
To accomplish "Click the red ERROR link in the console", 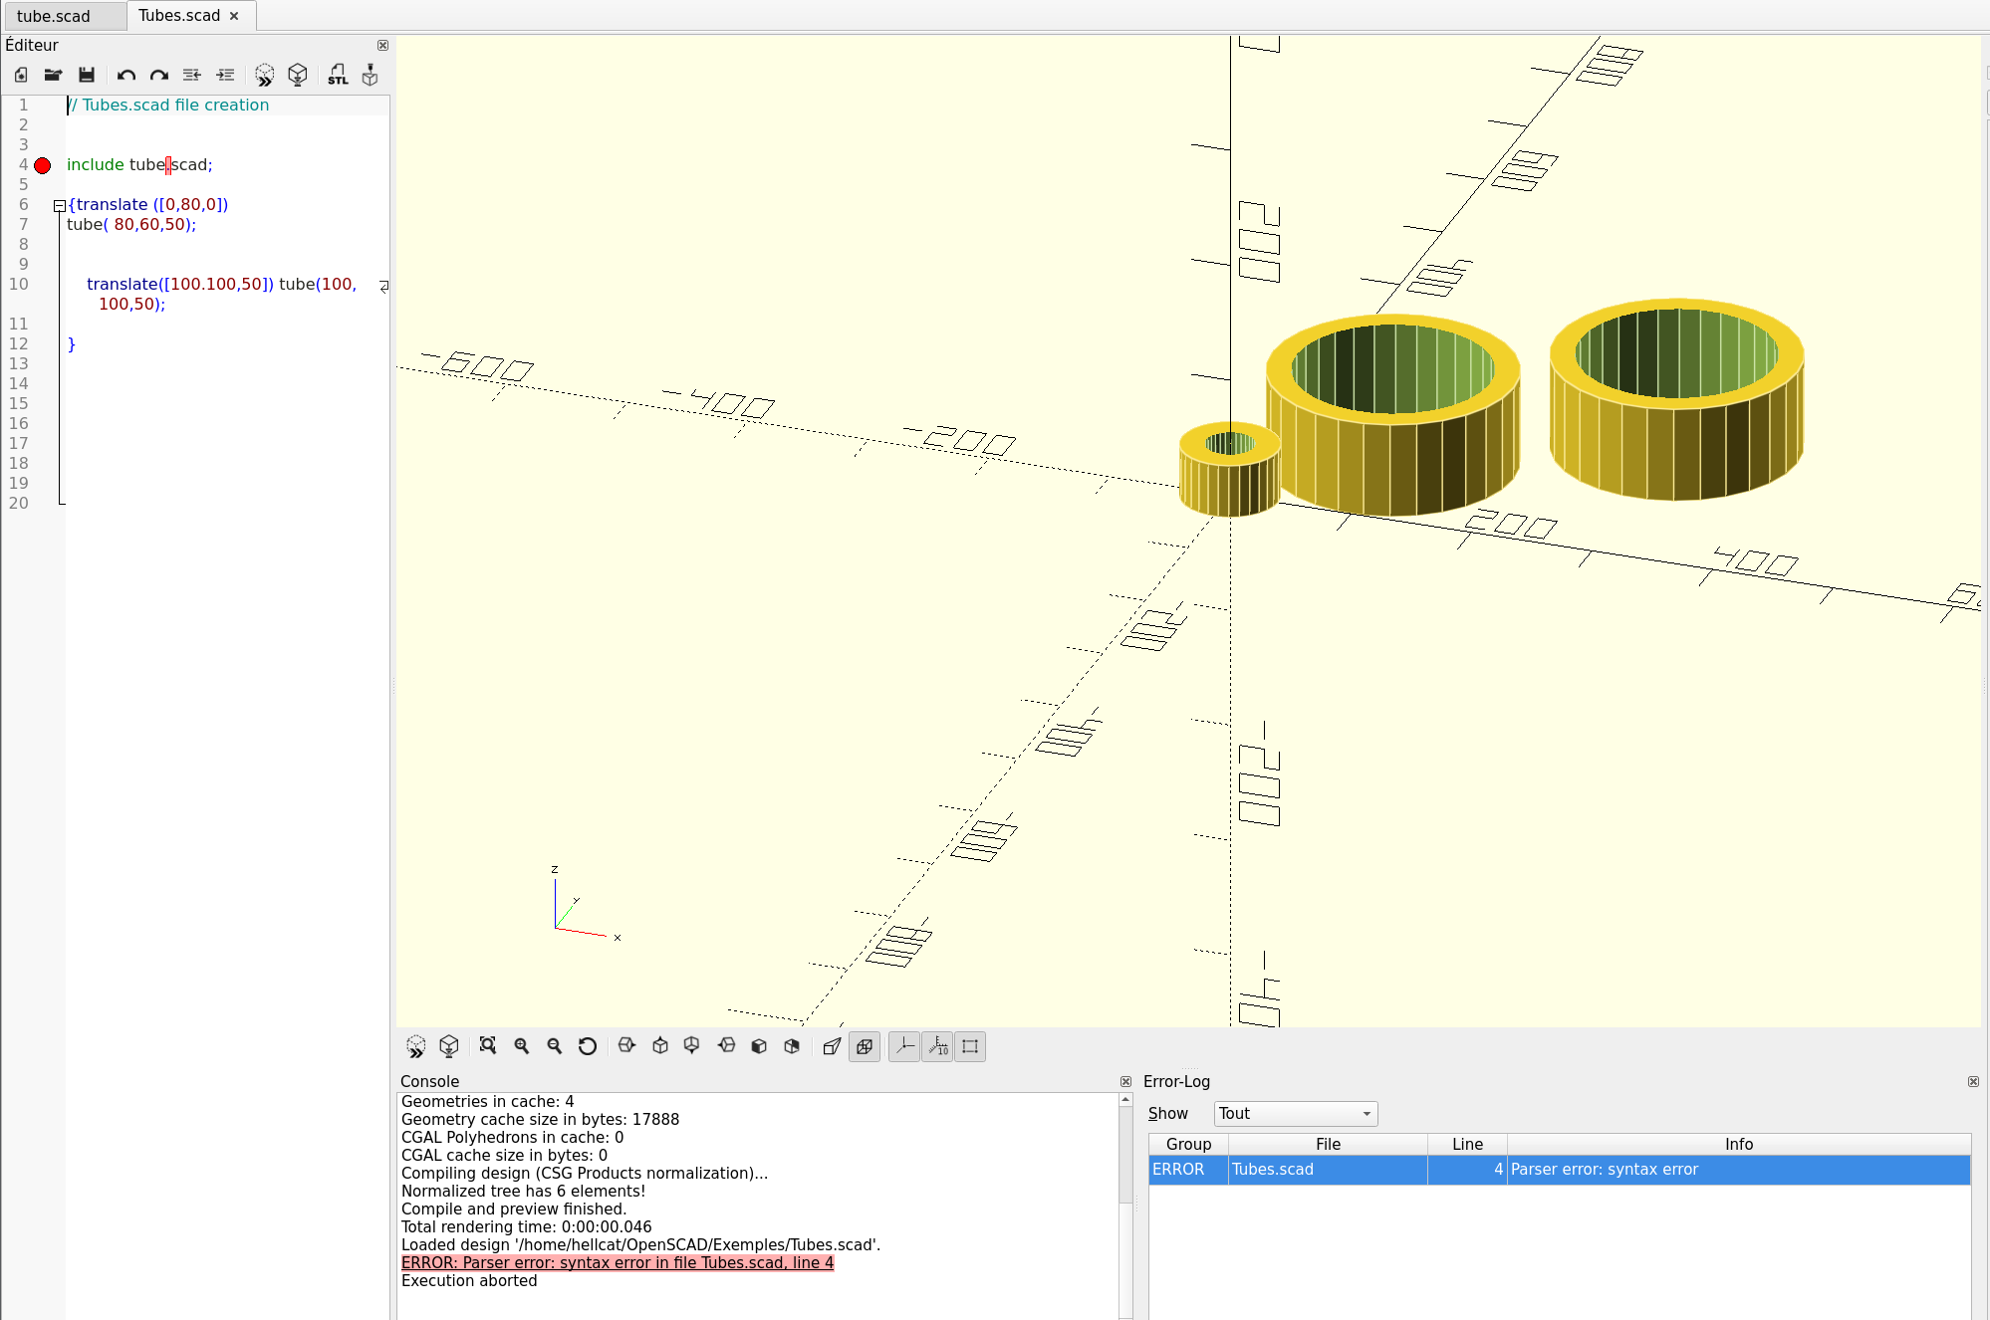I will click(x=617, y=1262).
